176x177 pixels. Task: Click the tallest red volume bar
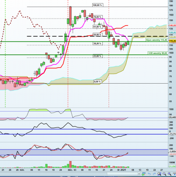(x=70, y=164)
